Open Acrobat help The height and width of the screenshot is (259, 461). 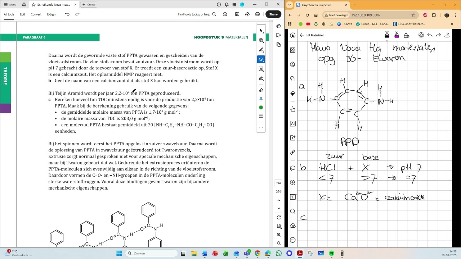(x=219, y=5)
